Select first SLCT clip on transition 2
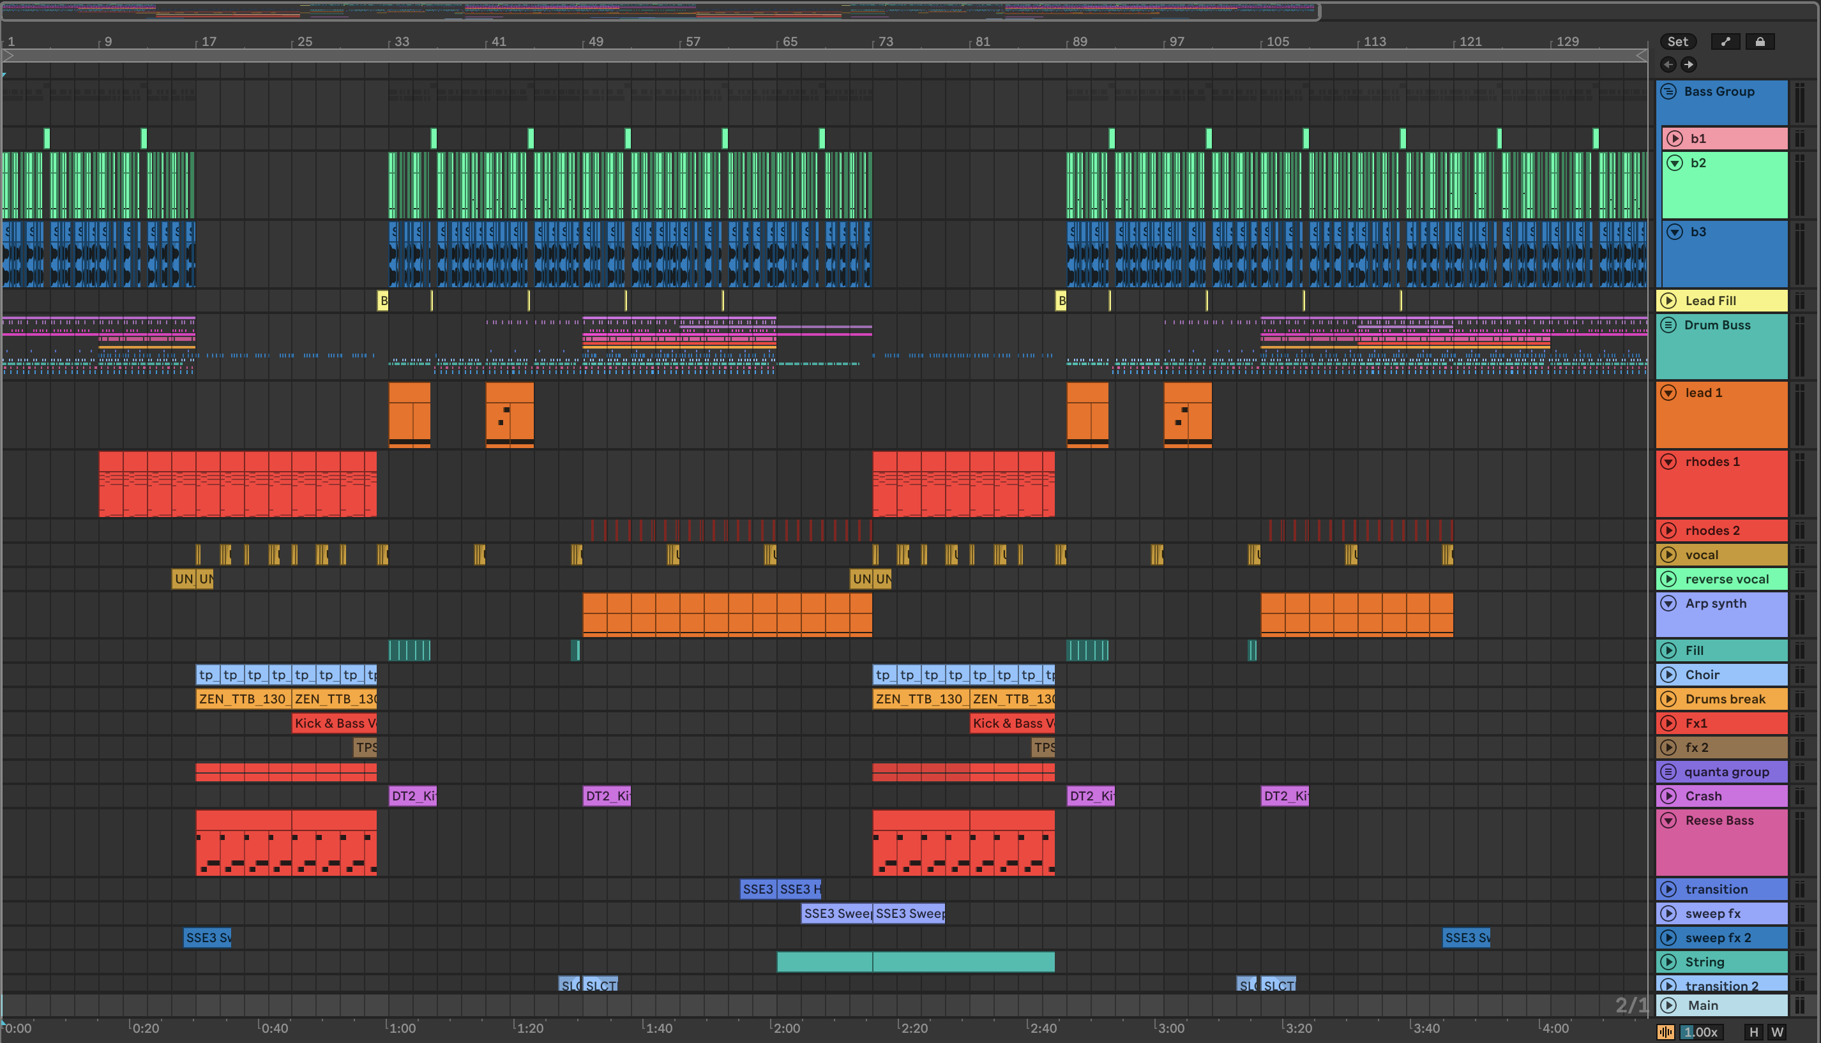This screenshot has height=1043, width=1821. coord(600,985)
